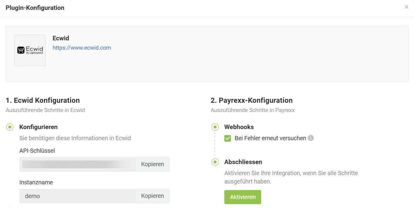Click the 1. Ecwid Konfiguration section heading
This screenshot has width=414, height=208.
43,100
